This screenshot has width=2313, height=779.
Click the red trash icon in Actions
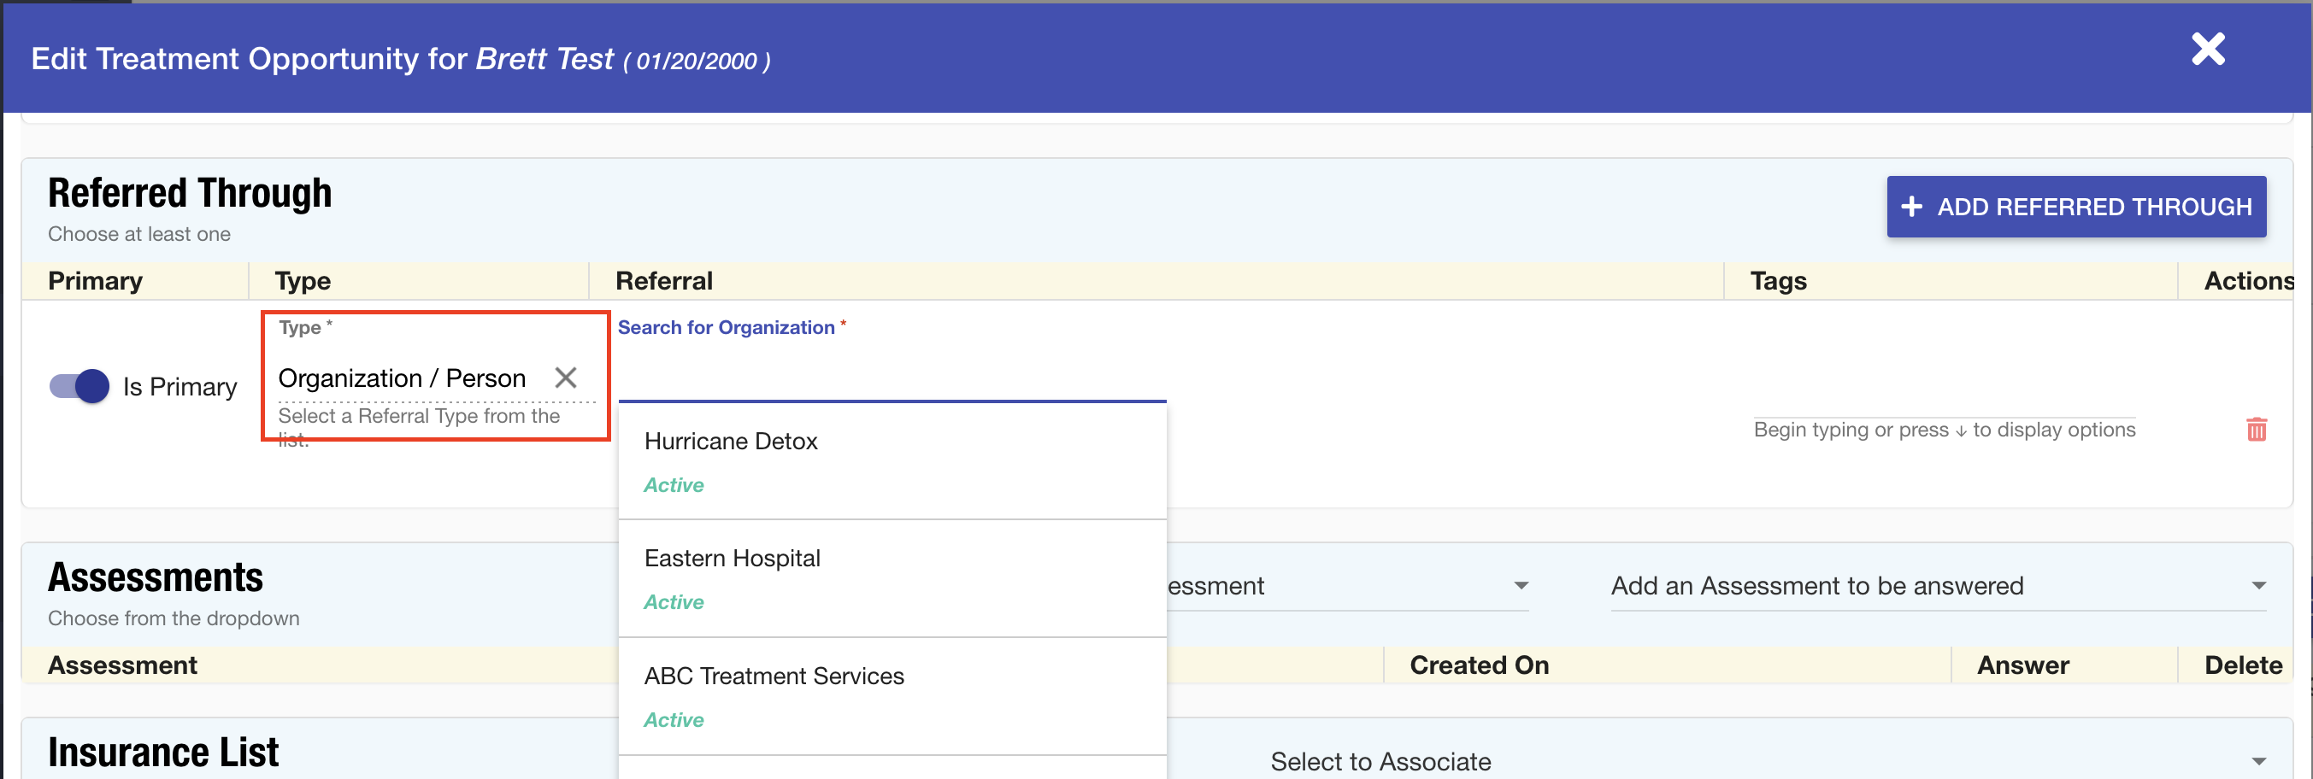pos(2256,430)
